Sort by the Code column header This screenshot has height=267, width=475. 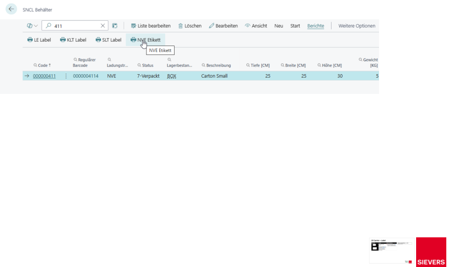(x=42, y=65)
